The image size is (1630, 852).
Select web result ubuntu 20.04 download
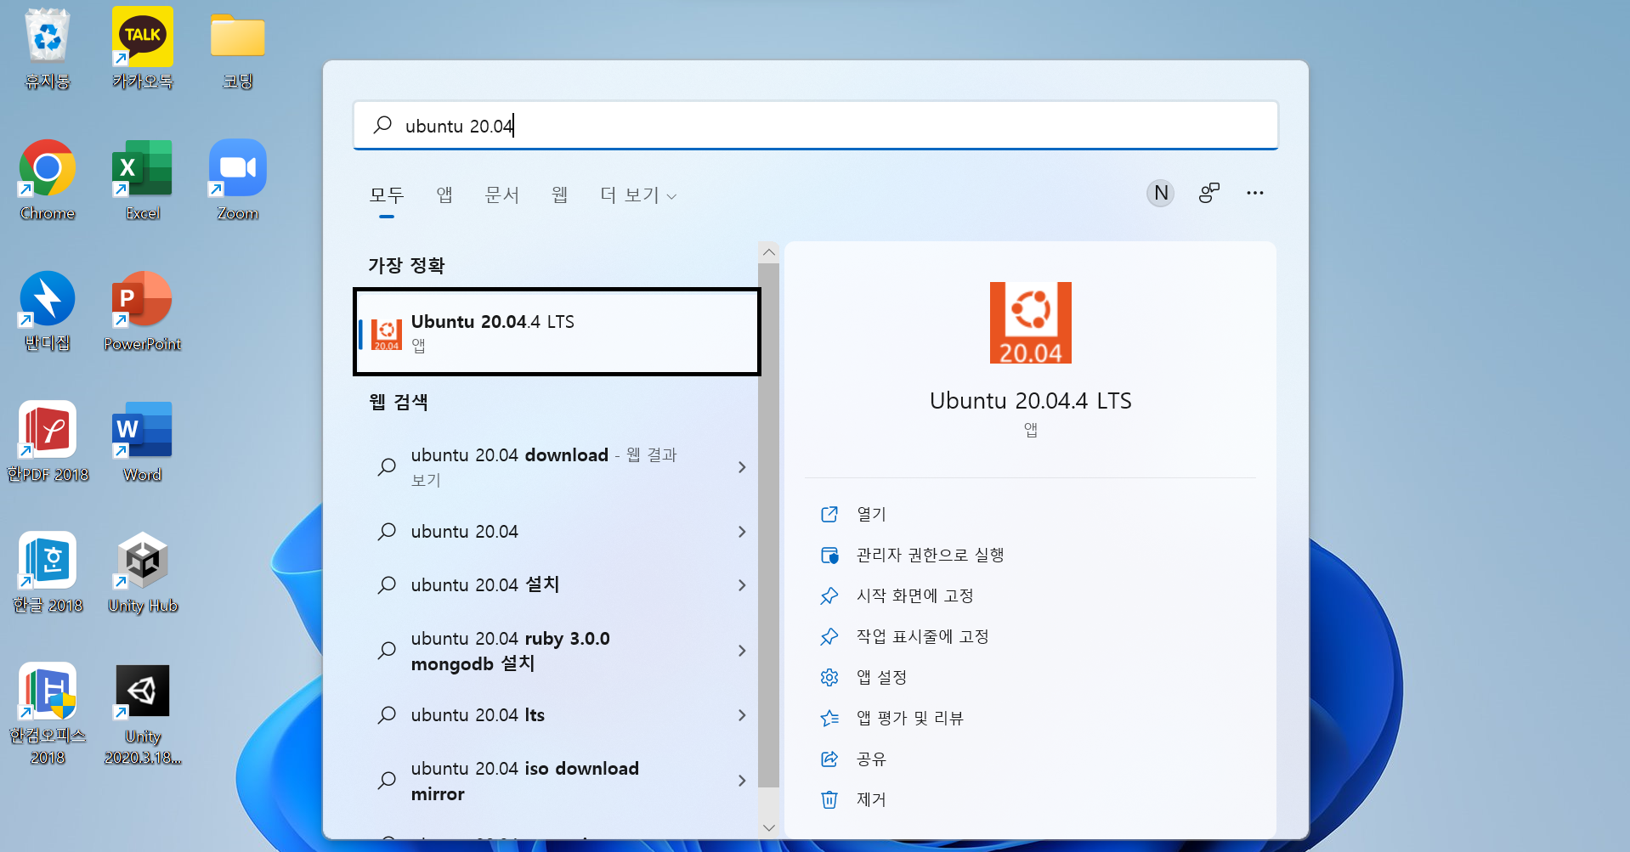pos(544,467)
